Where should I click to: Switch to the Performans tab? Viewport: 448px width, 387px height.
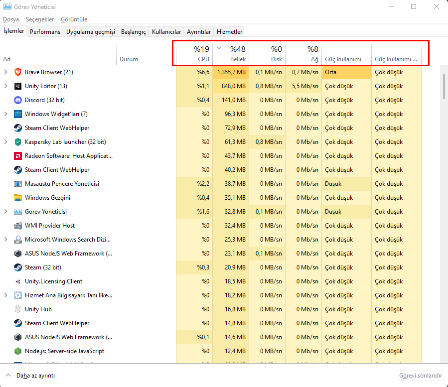[45, 32]
